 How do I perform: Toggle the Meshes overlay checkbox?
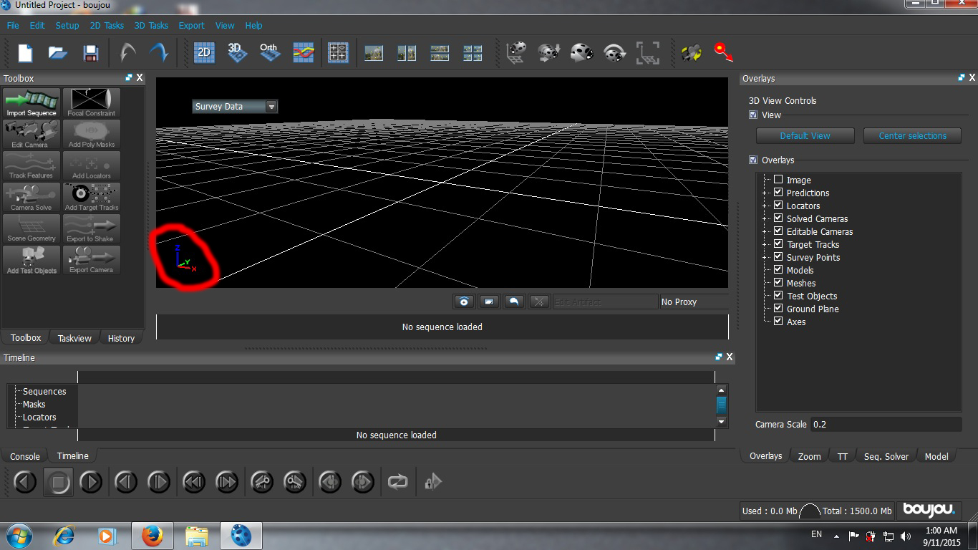click(778, 283)
